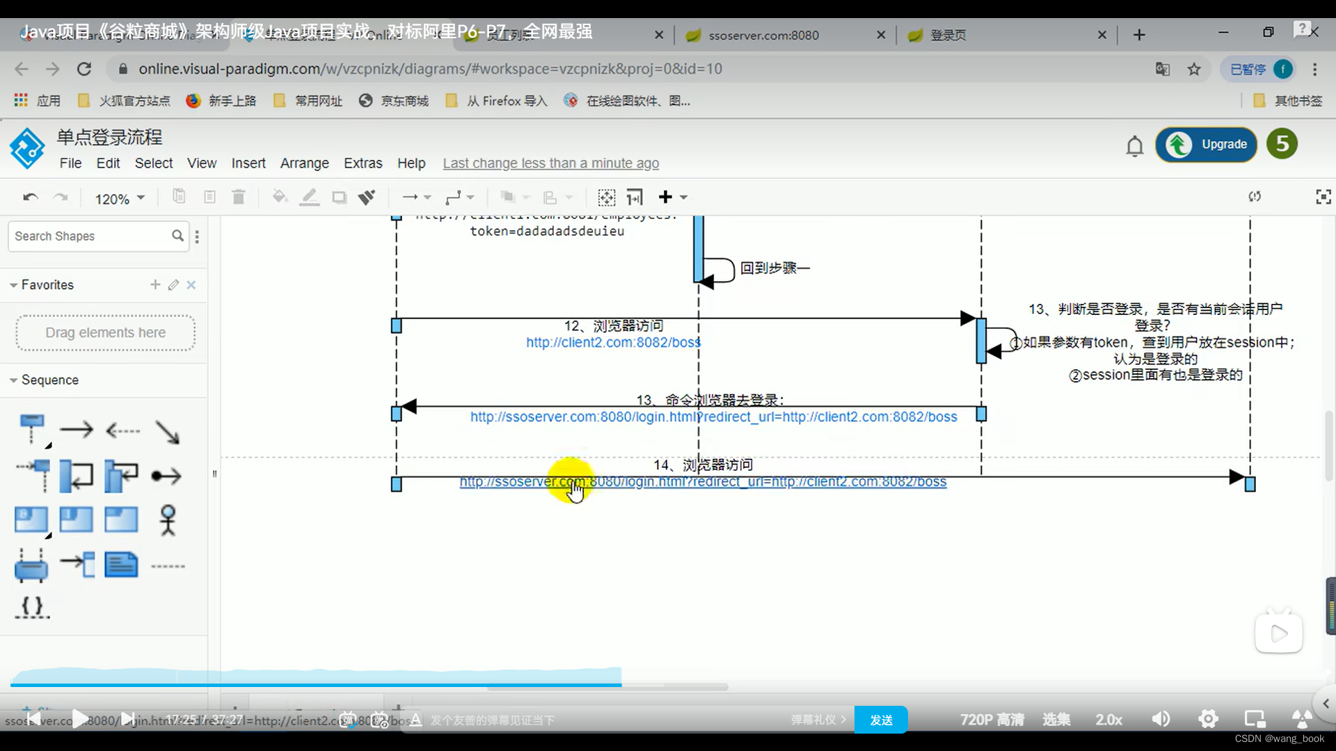1336x751 pixels.
Task: Open the File menu
Action: click(70, 163)
